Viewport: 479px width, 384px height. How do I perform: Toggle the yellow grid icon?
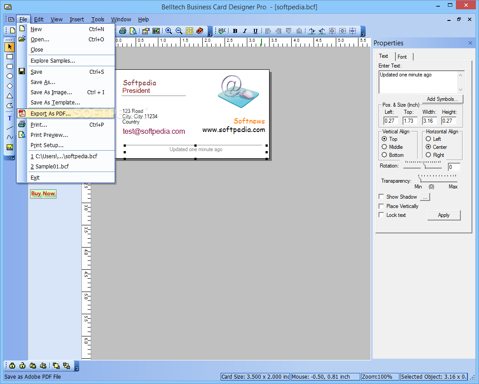click(189, 31)
